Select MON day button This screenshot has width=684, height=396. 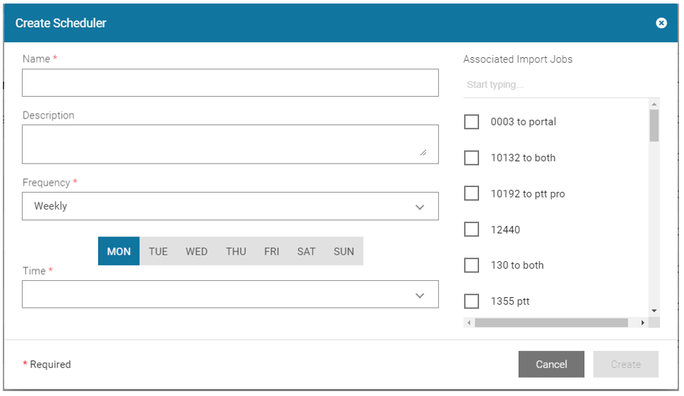point(119,251)
